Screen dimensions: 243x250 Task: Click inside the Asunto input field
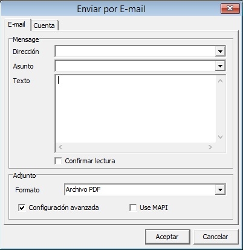click(135, 66)
